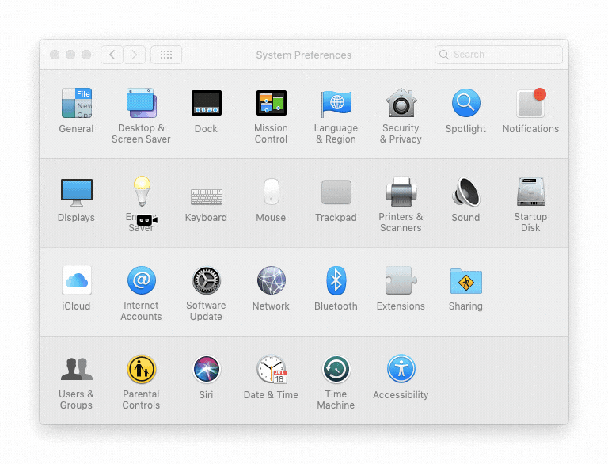
Task: Click the Show All grid button
Action: [166, 55]
